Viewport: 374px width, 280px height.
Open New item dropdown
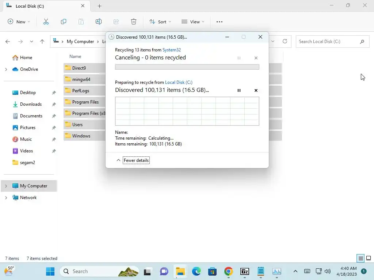click(x=19, y=22)
